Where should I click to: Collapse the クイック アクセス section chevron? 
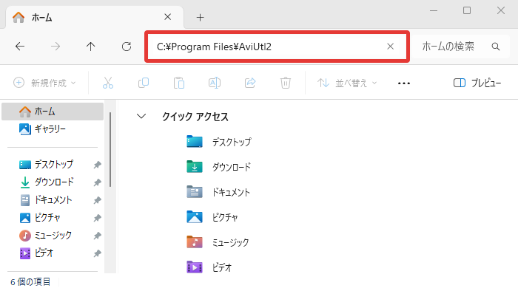click(141, 116)
